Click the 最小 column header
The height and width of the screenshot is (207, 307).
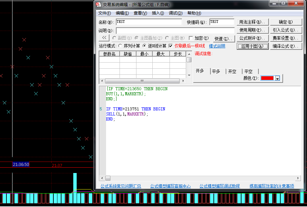point(144,54)
